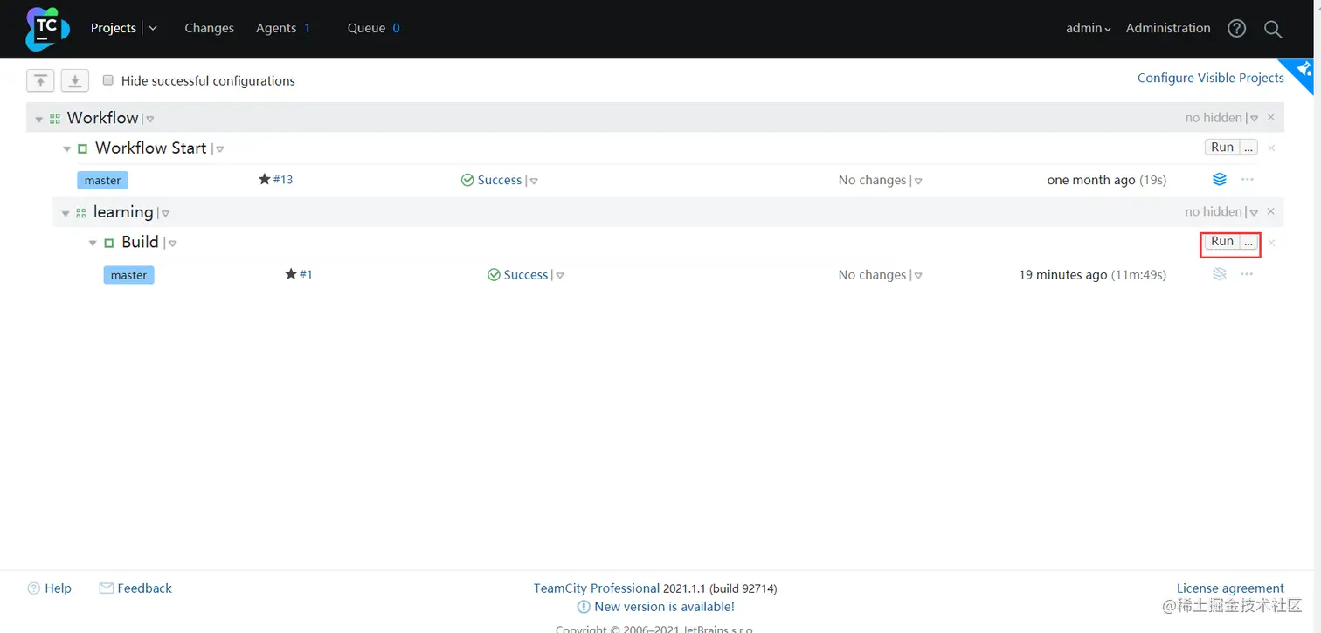Open the Changes tab

(210, 28)
